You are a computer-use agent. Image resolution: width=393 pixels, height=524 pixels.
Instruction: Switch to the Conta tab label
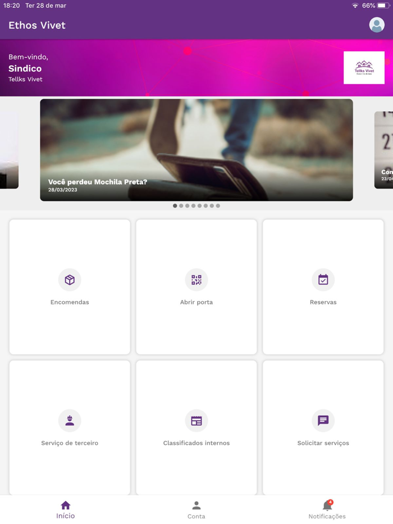[196, 516]
